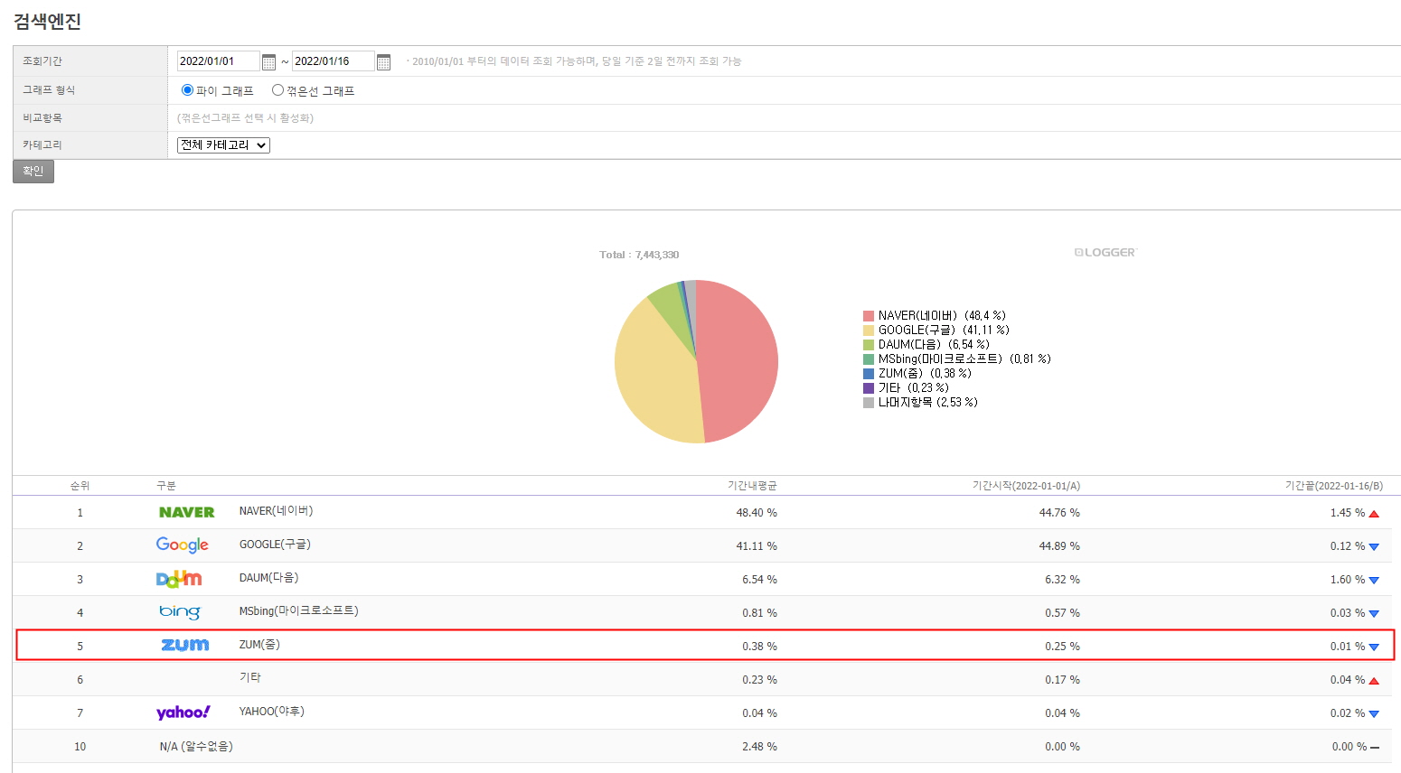This screenshot has width=1401, height=773.
Task: Click the blue down arrow in GOOGLE row
Action: [x=1374, y=547]
